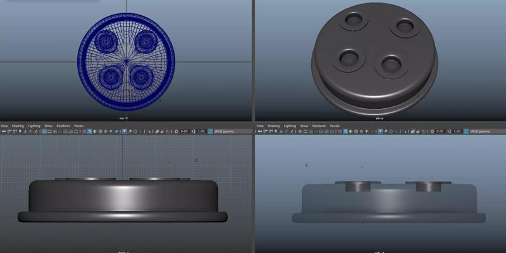
Task: Click View Transform icon in lower-right panel toolbar
Action: click(466, 132)
